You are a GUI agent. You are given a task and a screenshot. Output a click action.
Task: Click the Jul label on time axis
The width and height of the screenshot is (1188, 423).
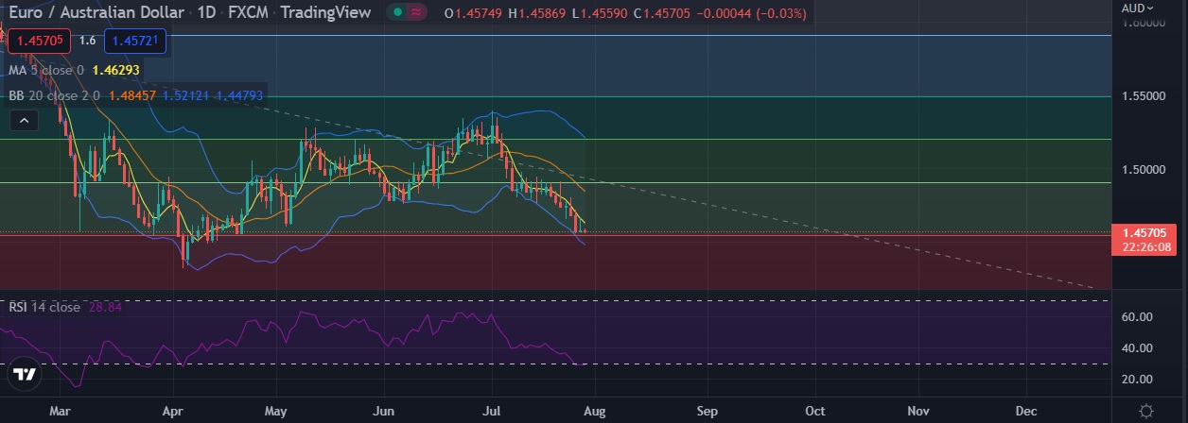(x=492, y=412)
